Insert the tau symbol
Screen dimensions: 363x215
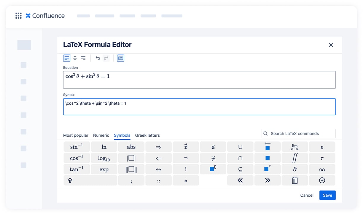click(322, 158)
